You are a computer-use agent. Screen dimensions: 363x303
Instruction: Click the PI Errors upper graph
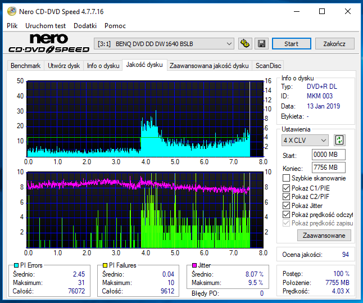point(145,119)
